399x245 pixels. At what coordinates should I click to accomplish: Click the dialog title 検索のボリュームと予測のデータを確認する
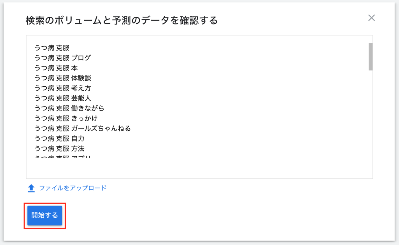122,20
